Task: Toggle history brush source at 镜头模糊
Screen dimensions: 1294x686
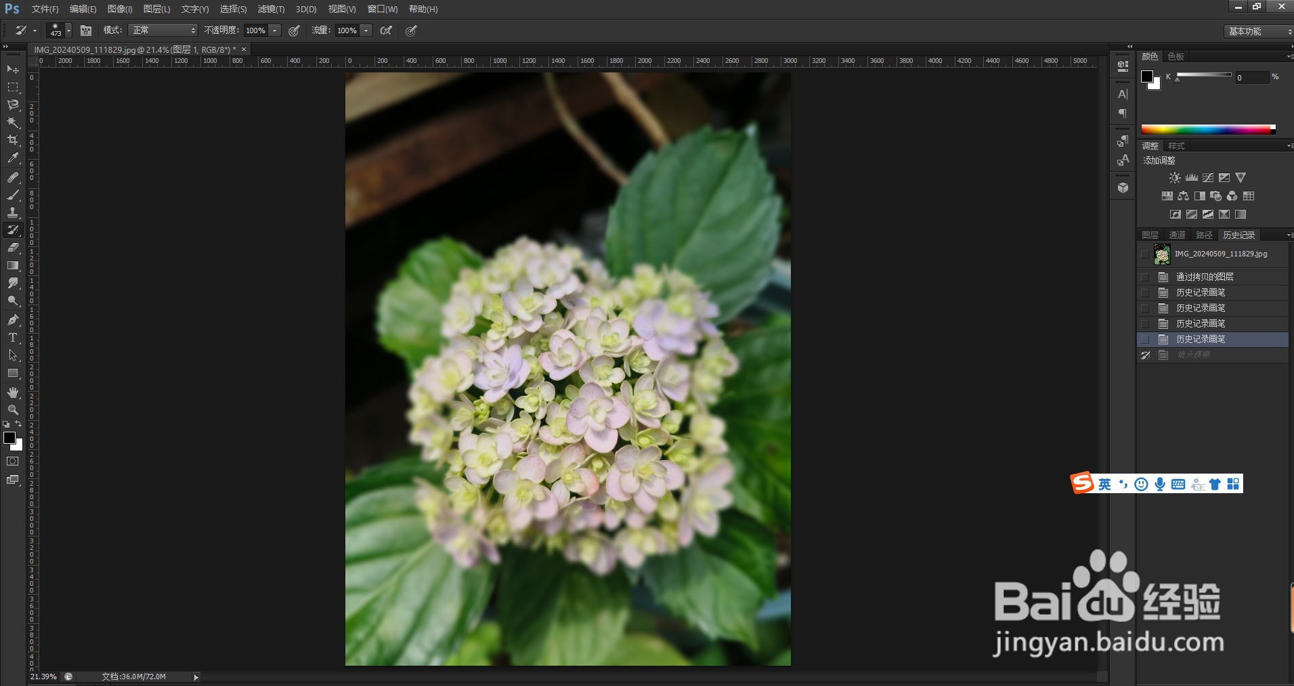Action: (x=1145, y=355)
